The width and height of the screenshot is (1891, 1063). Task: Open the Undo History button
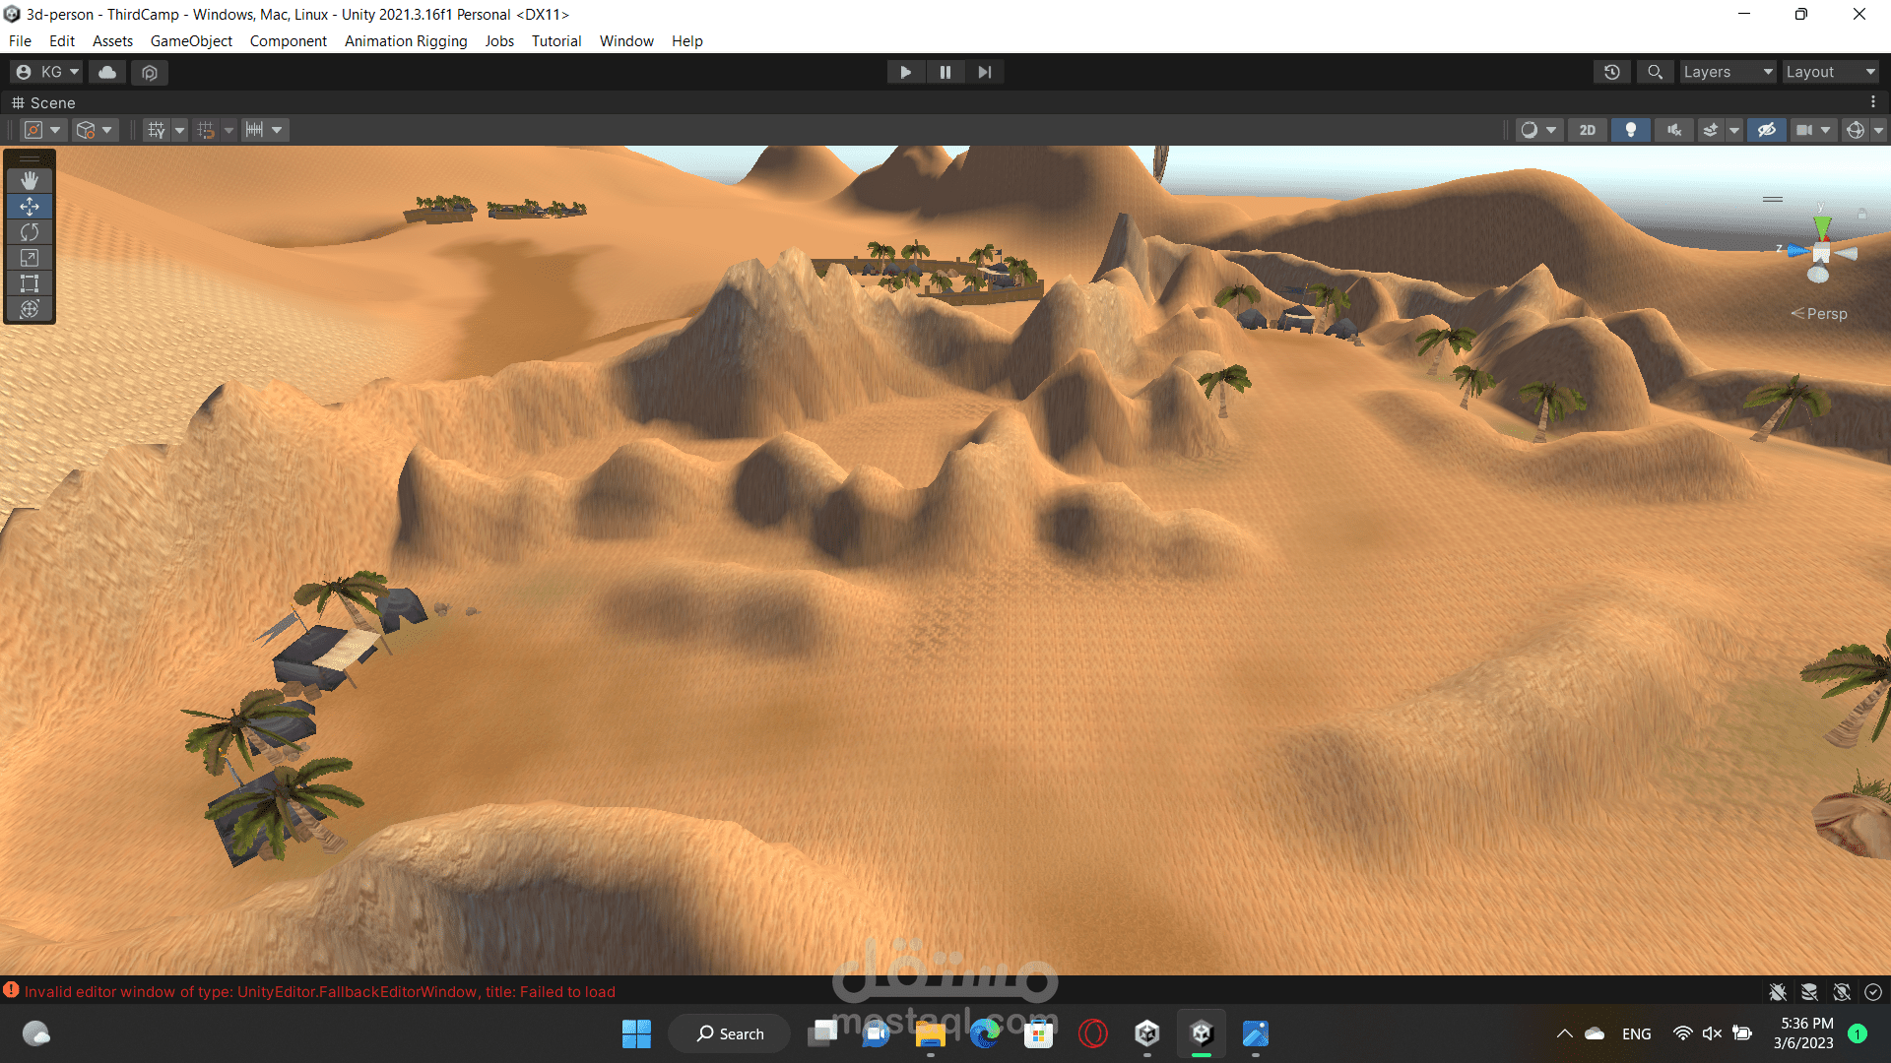coord(1612,72)
